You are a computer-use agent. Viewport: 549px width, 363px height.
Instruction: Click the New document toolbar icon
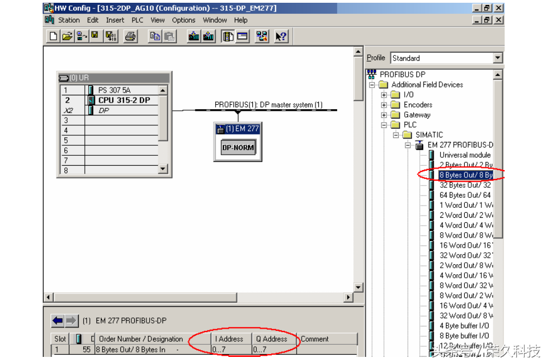coord(53,37)
